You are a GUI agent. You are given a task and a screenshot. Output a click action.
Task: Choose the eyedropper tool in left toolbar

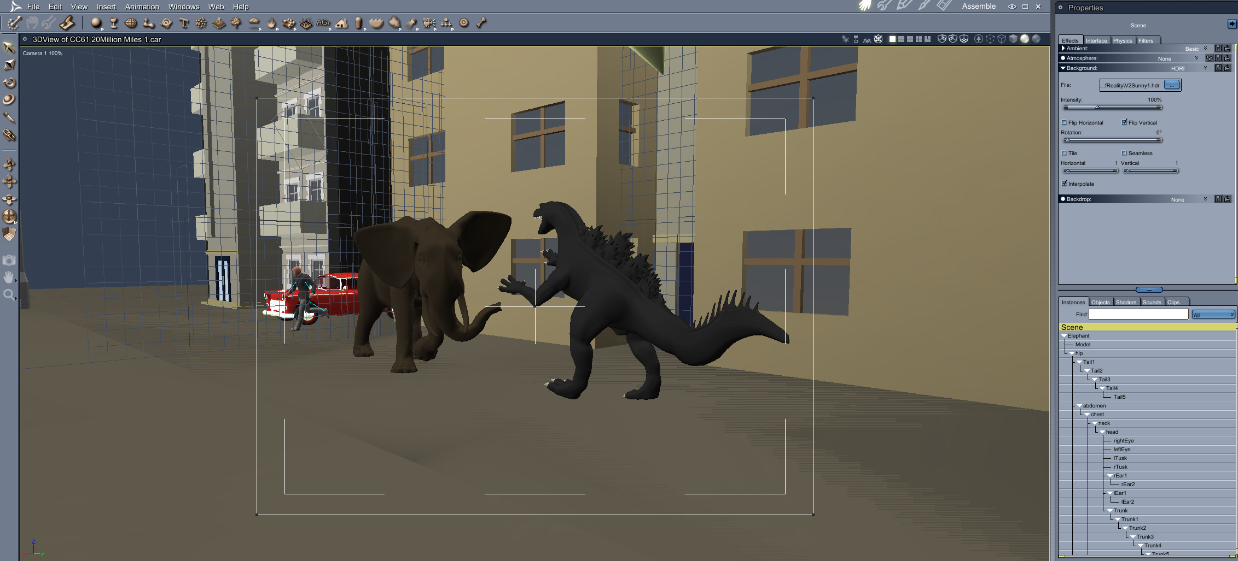point(9,117)
